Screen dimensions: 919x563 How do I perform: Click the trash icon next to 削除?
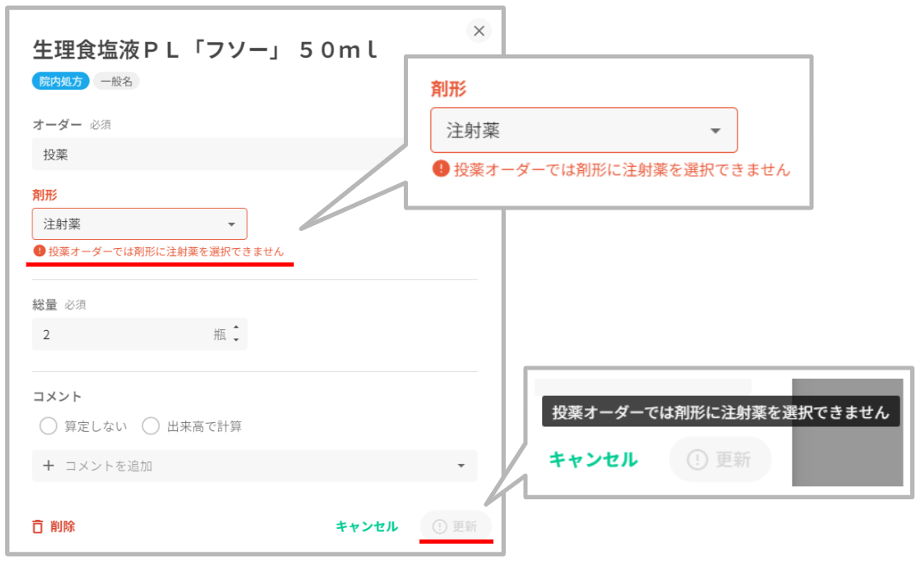coord(38,526)
